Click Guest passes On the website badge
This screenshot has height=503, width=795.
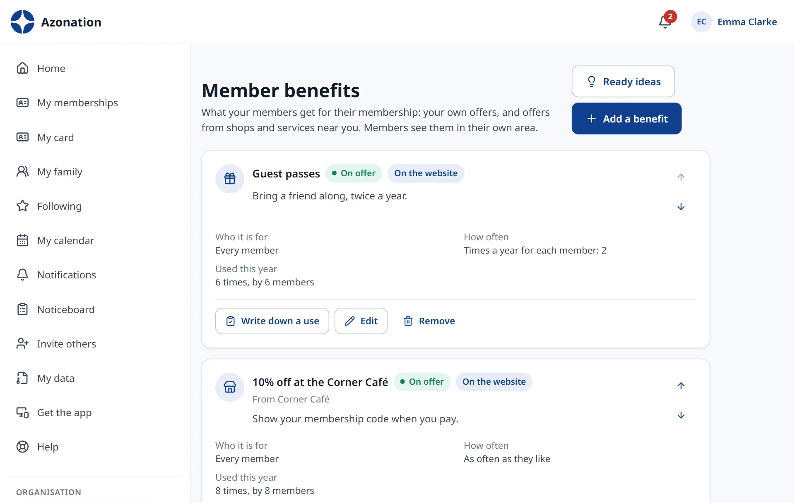point(426,173)
